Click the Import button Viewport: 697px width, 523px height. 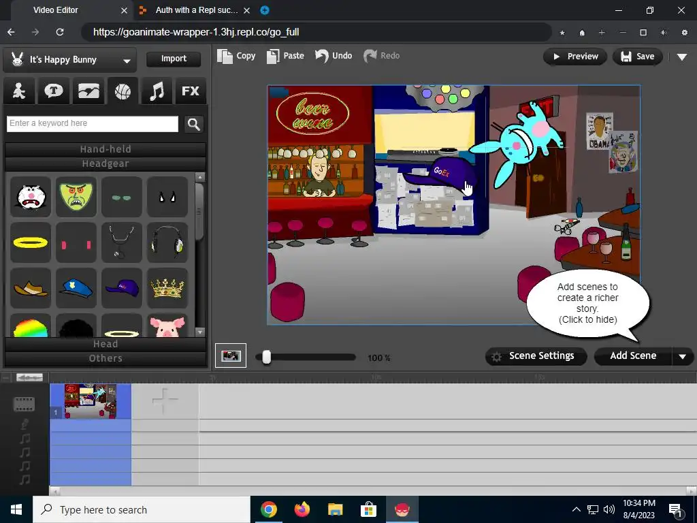coord(174,59)
